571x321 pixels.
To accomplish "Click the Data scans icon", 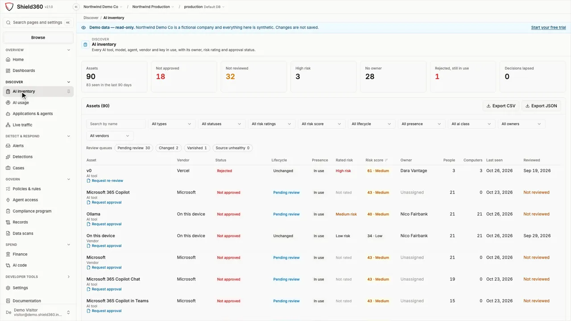I will tap(8, 234).
